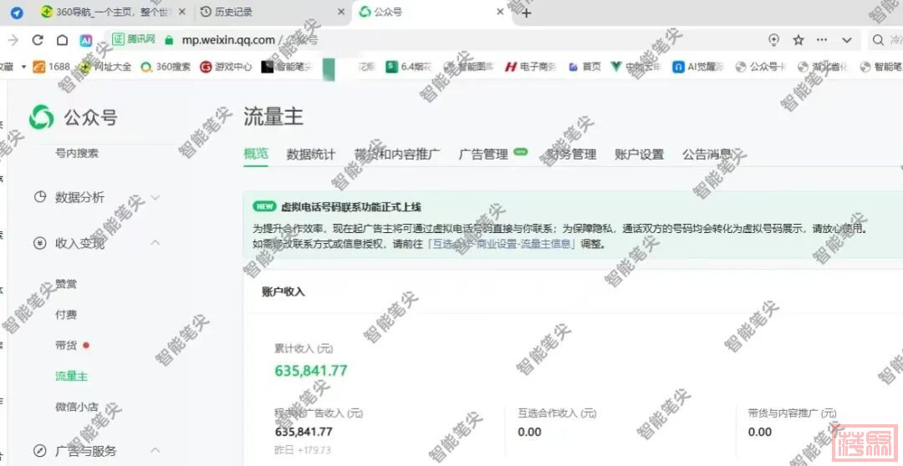Open the AI assistant icon beside the address bar
The height and width of the screenshot is (466, 903).
[x=85, y=40]
